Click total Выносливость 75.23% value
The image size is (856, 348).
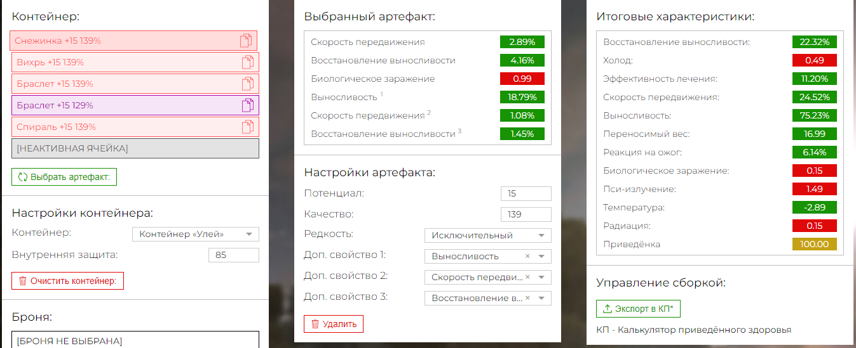coord(815,115)
